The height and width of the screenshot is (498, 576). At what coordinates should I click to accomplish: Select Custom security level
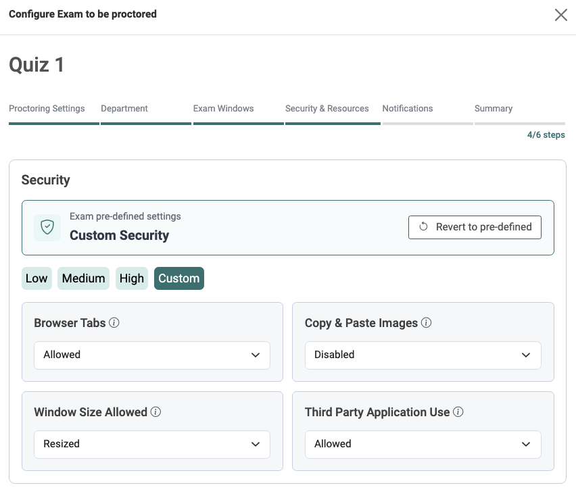pos(179,278)
